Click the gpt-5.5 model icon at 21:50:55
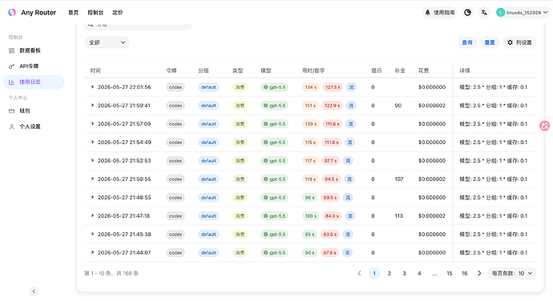This screenshot has height=301, width=553. (x=265, y=179)
